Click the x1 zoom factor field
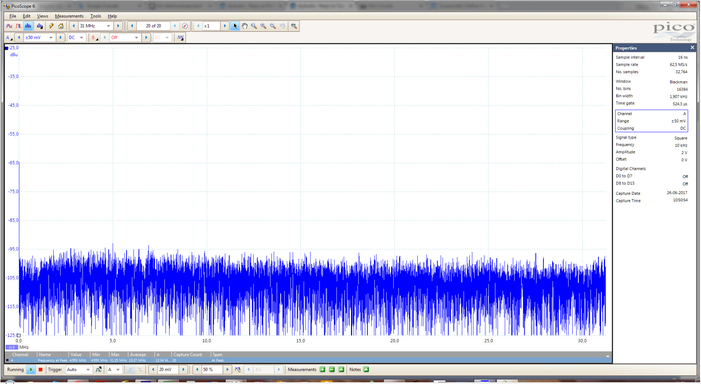 tap(211, 26)
